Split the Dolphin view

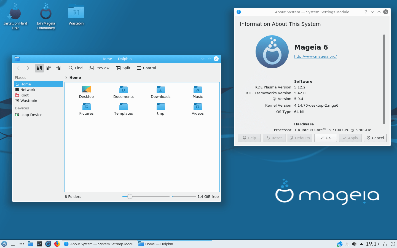tap(123, 68)
